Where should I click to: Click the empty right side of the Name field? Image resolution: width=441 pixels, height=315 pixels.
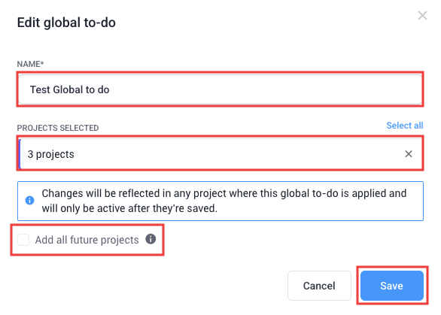point(281,89)
